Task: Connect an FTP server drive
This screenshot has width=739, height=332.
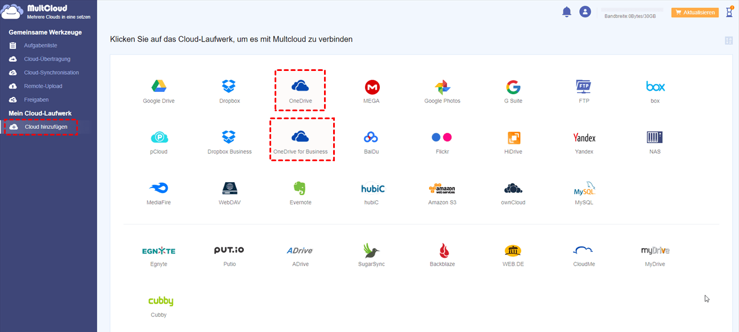Action: click(x=584, y=86)
